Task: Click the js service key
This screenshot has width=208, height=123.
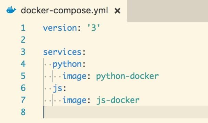Action: (58, 88)
